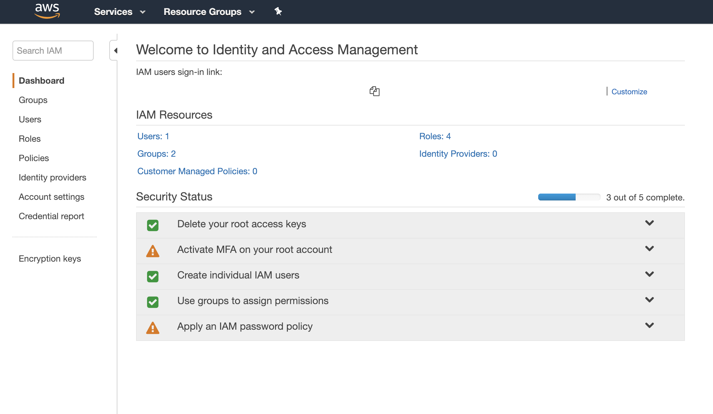Click the IAM users sign-in link label

(179, 72)
